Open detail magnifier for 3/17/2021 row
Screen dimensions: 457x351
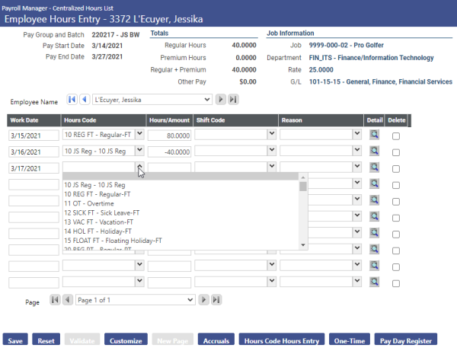[374, 168]
